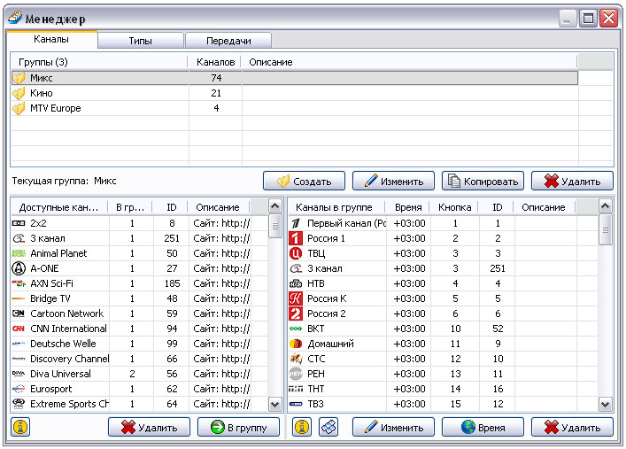
Task: Click the Домашний channel logo icon
Action: [x=296, y=344]
